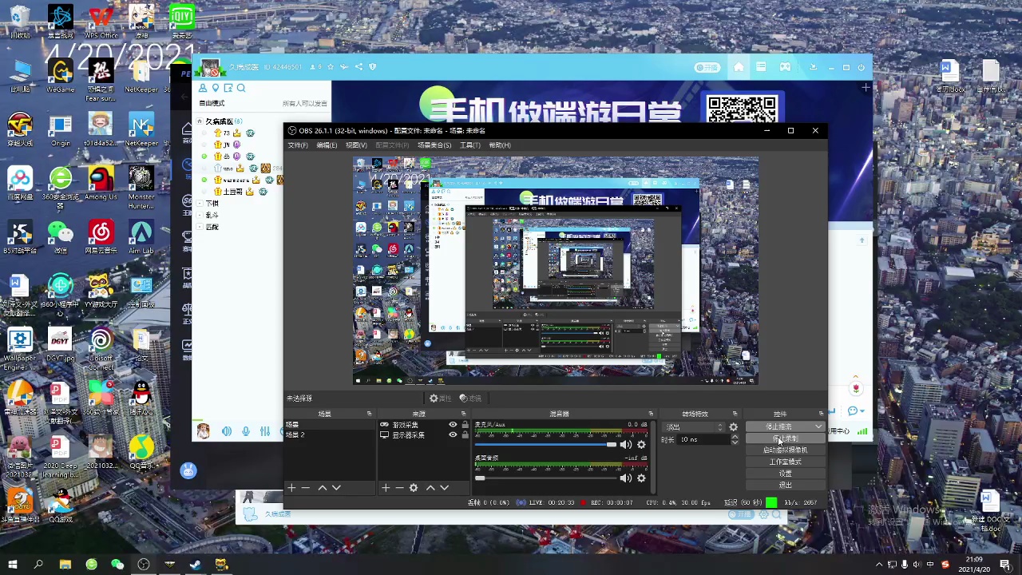This screenshot has width=1022, height=575.
Task: Toggle lock on 游戏采集 source
Action: (x=465, y=425)
